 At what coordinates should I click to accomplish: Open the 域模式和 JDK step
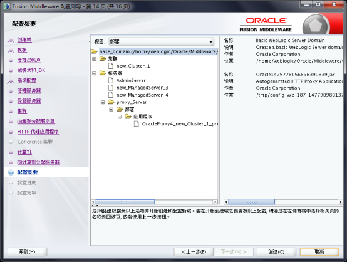[31, 70]
